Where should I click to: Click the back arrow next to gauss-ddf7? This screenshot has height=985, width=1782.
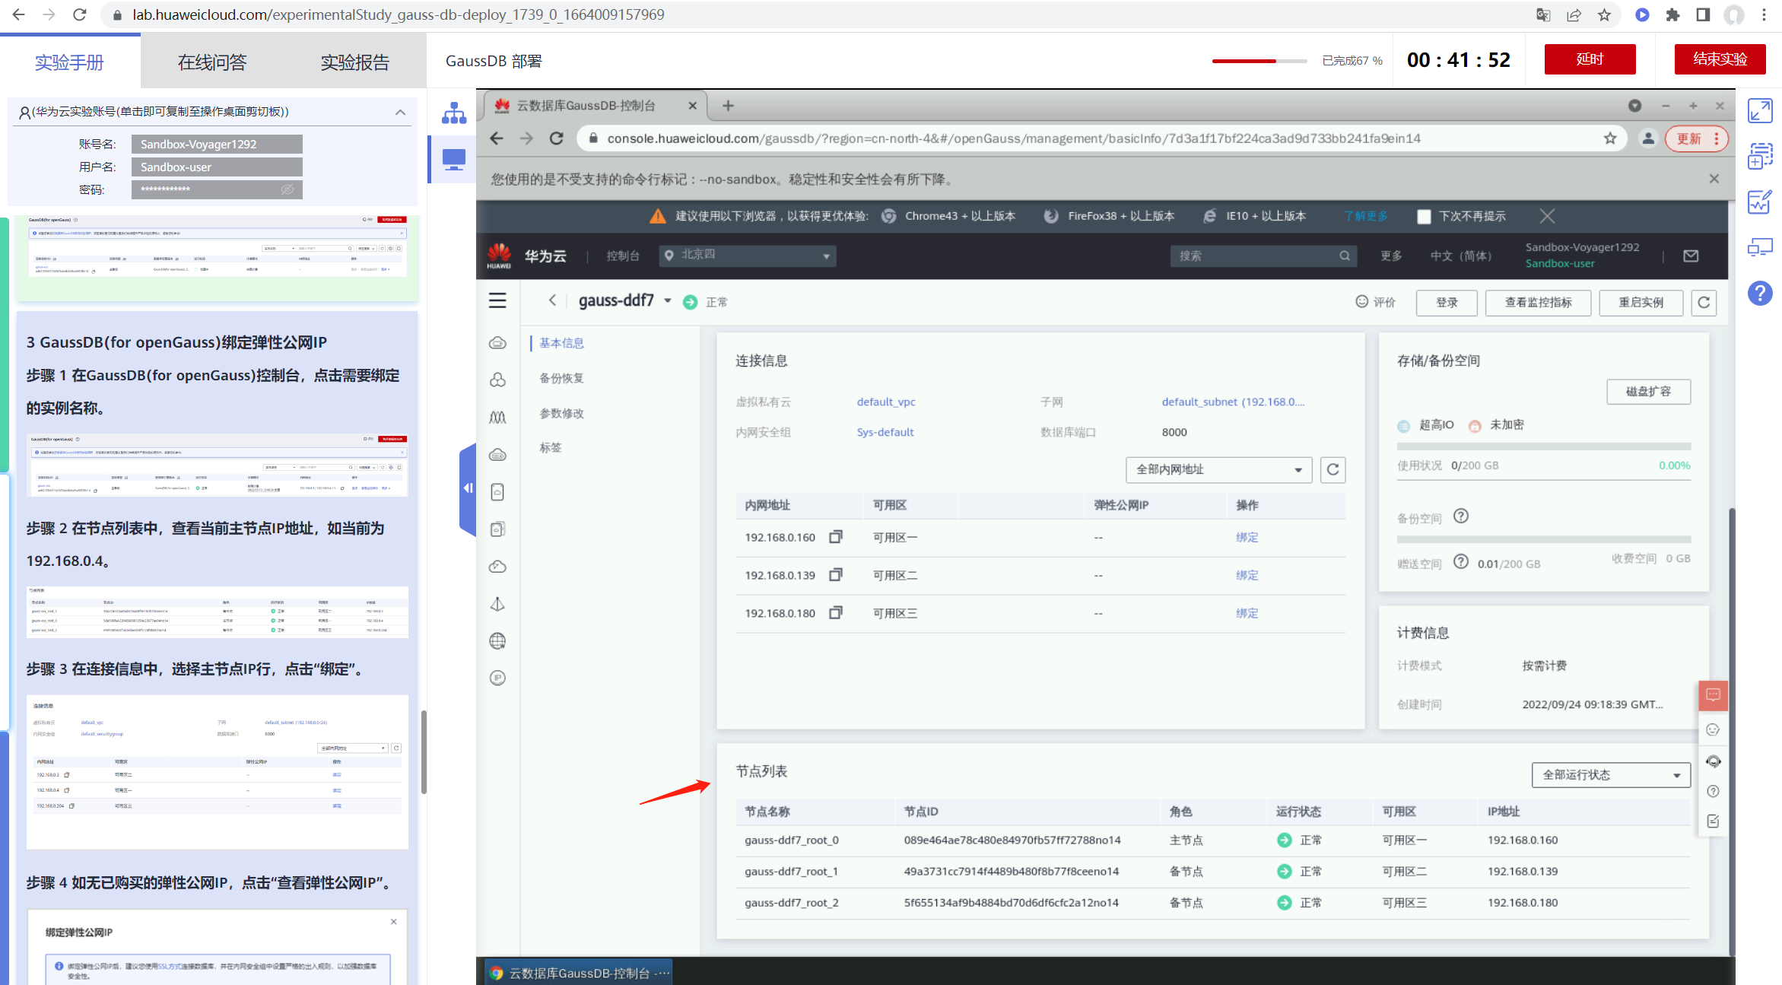click(x=552, y=300)
